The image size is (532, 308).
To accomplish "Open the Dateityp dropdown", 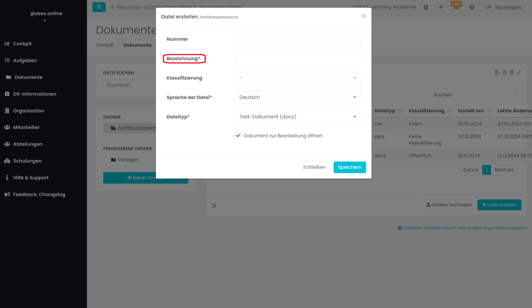I will pos(298,116).
